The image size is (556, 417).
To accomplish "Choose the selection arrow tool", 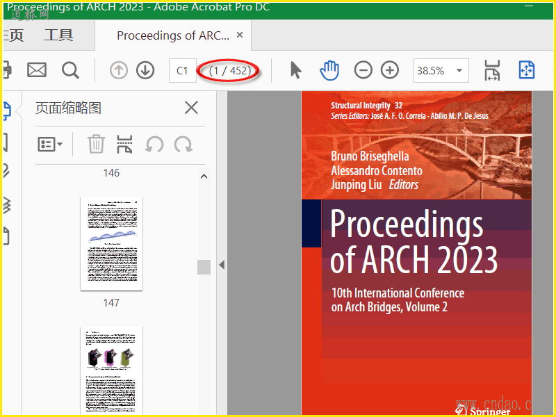I will [295, 70].
